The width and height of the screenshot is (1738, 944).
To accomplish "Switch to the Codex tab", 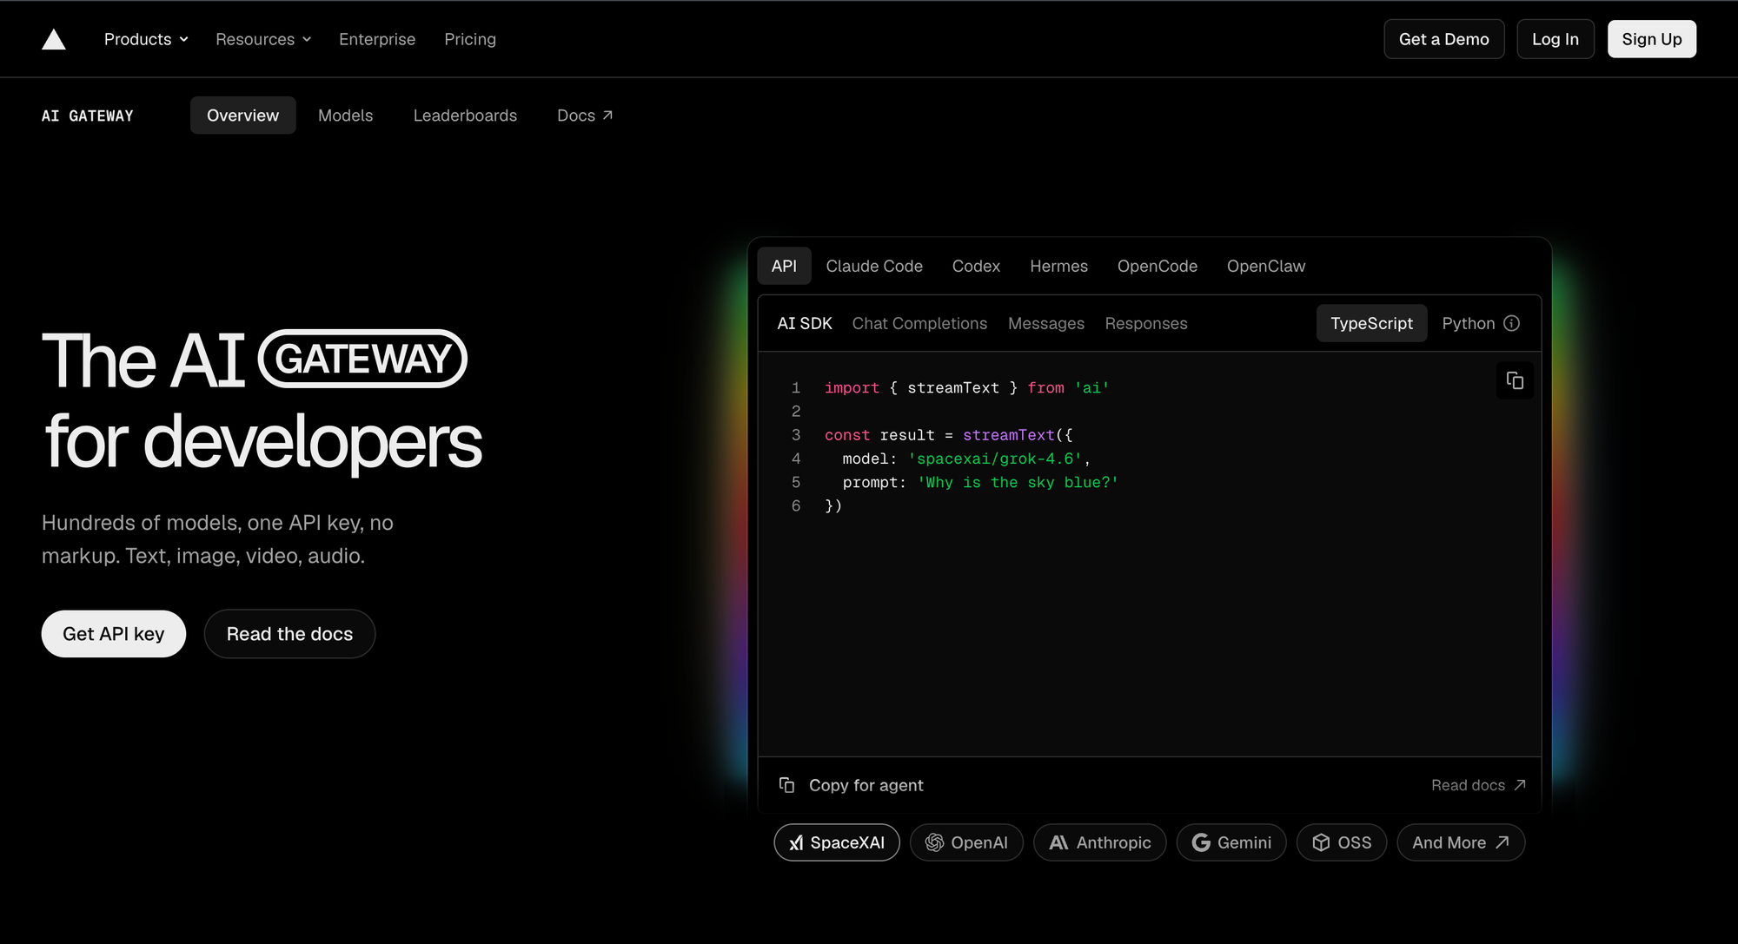I will 976,266.
